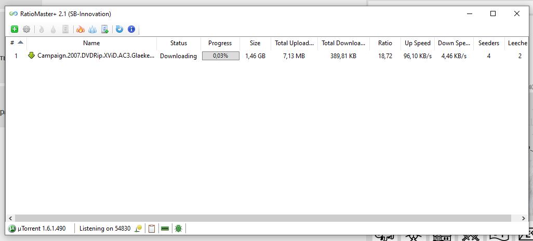Click the 389,81 KB total downloaded cell

(x=343, y=56)
